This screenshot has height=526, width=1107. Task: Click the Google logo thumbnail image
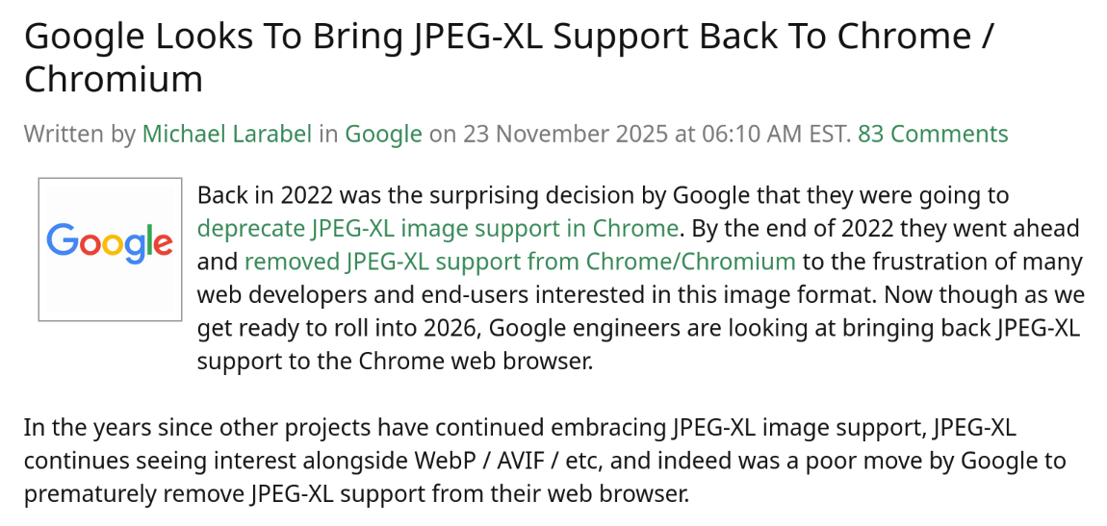110,249
